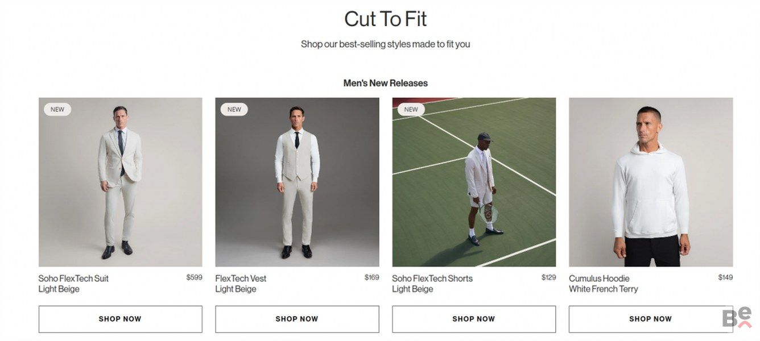This screenshot has width=760, height=341.
Task: Open FlexTech Vest product photo
Action: [297, 182]
